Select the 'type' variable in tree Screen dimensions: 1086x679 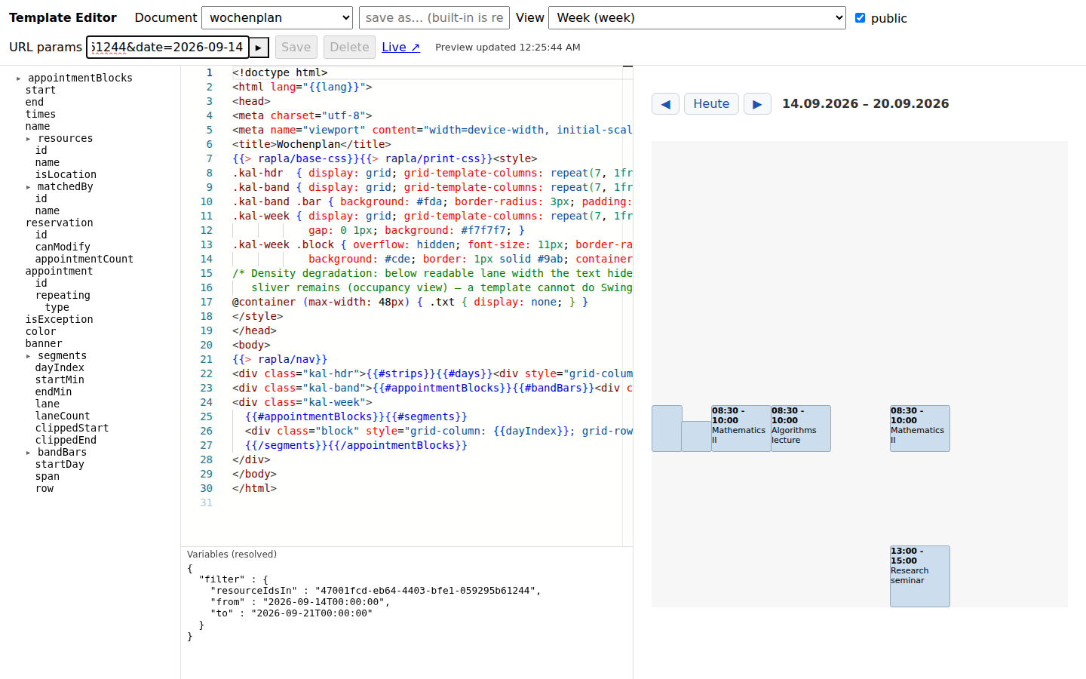(57, 308)
